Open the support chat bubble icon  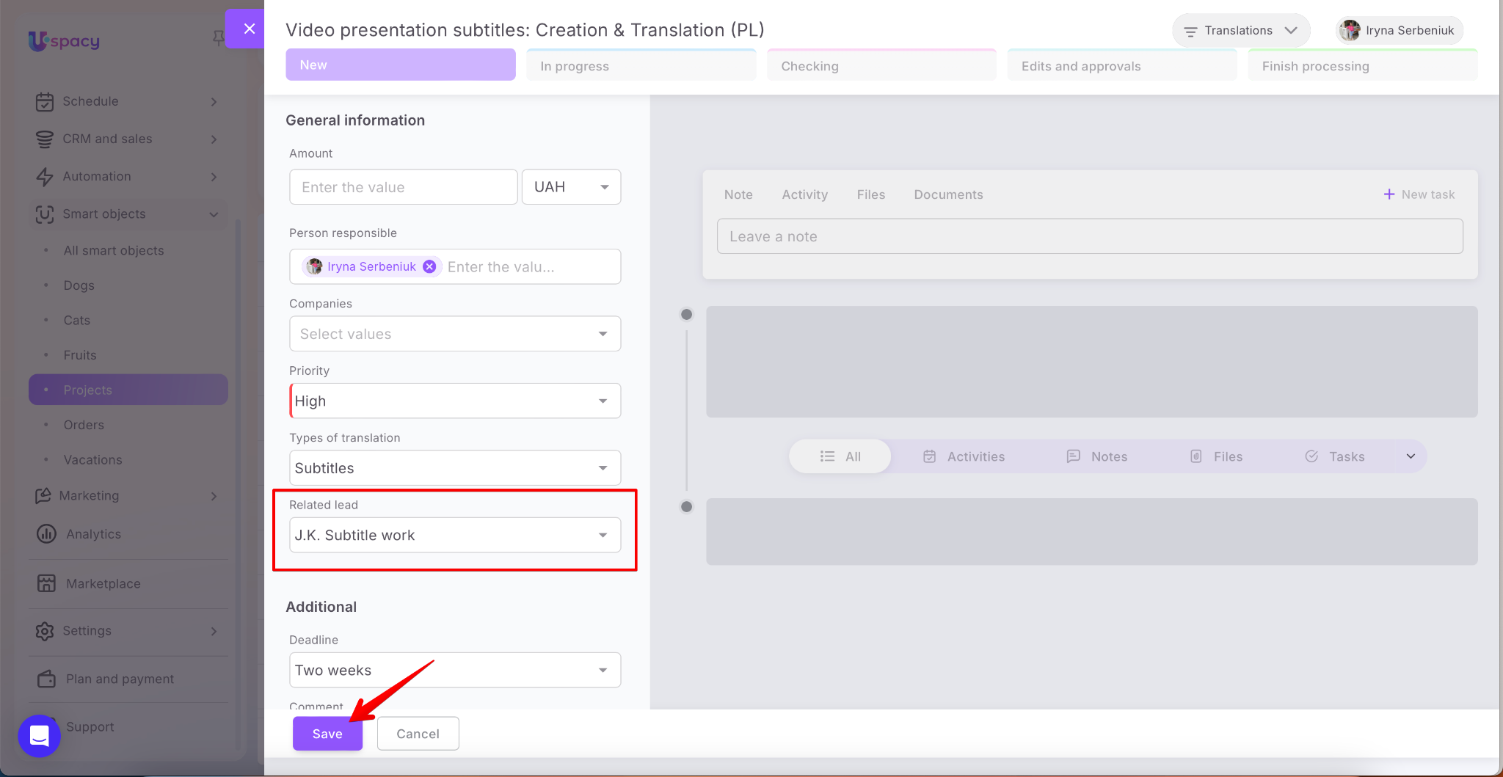[x=40, y=735]
